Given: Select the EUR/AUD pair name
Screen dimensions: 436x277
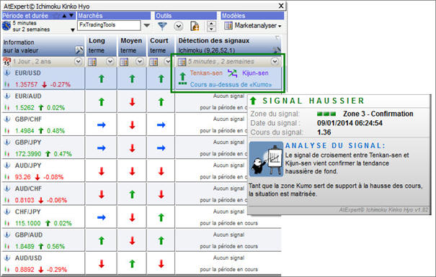Looking at the screenshot, I should [28, 96].
